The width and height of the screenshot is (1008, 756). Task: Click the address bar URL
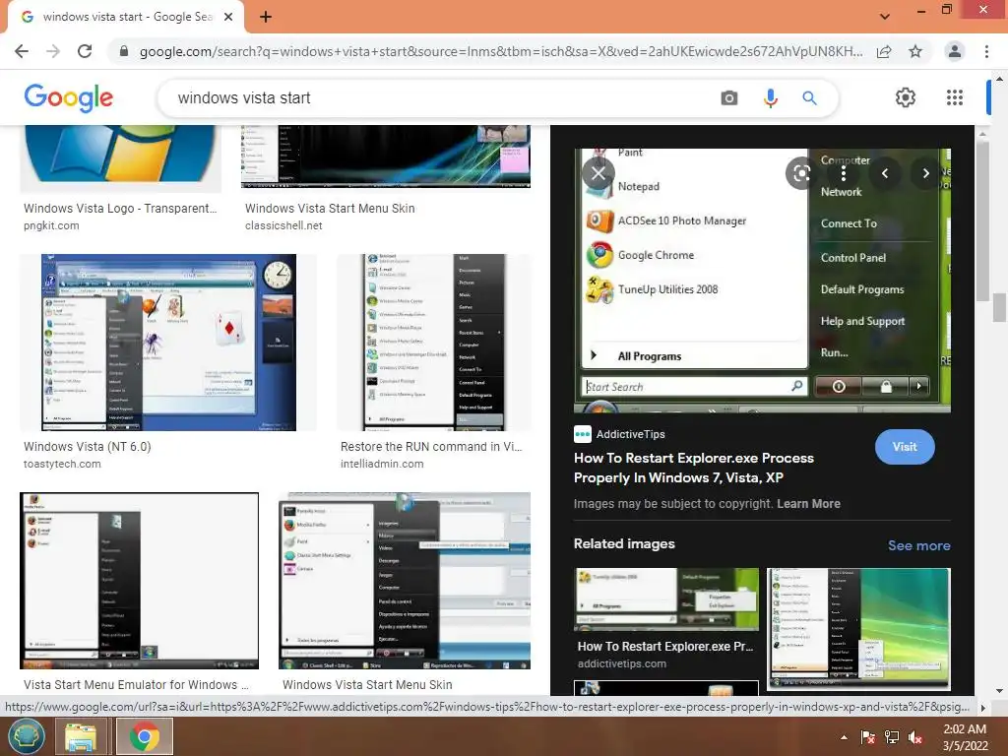pyautogui.click(x=501, y=51)
